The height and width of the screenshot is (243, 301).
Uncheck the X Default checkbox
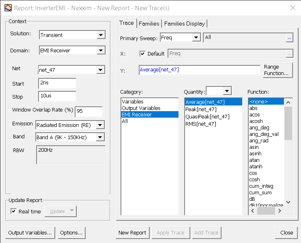(x=142, y=54)
